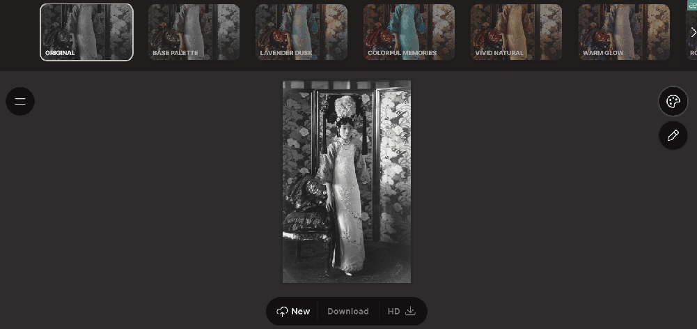Select the partially visible last filter
697x329 pixels.
coord(691,32)
